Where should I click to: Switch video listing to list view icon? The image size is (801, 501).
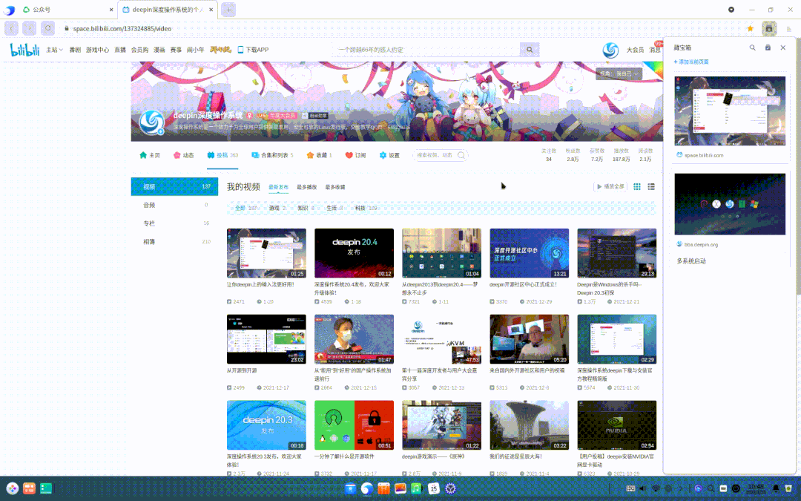pyautogui.click(x=651, y=186)
